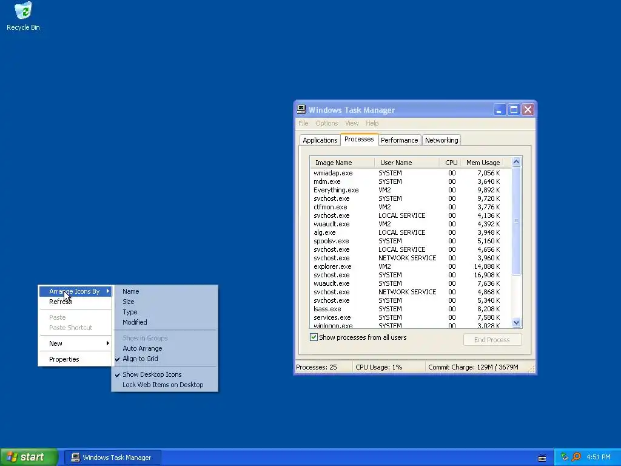Image resolution: width=621 pixels, height=466 pixels.
Task: Select the services.exe process row
Action: click(411, 317)
